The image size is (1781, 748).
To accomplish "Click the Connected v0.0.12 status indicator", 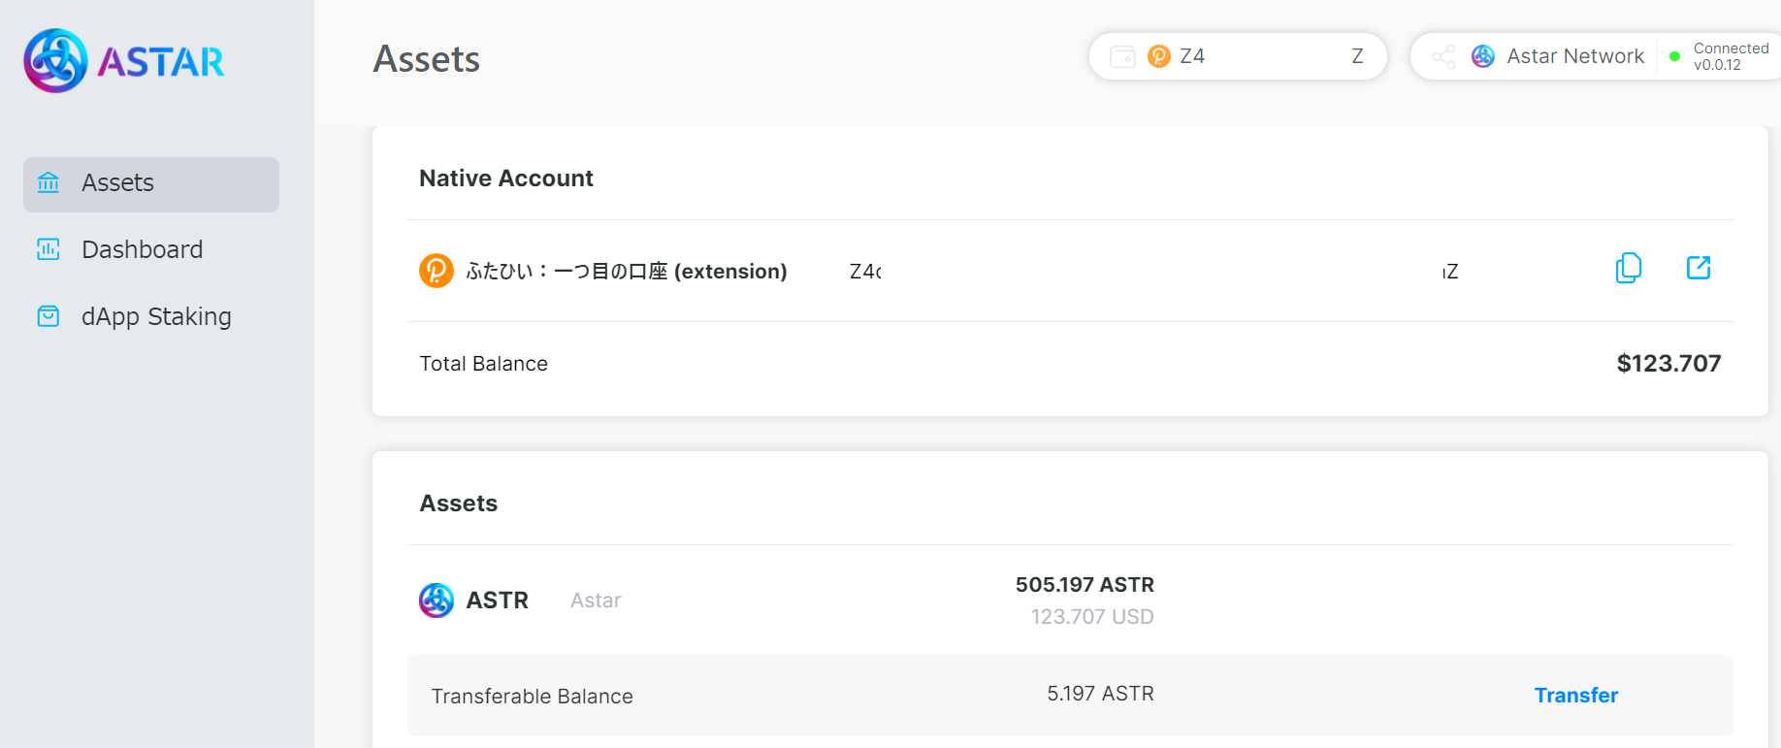I will pyautogui.click(x=1719, y=56).
